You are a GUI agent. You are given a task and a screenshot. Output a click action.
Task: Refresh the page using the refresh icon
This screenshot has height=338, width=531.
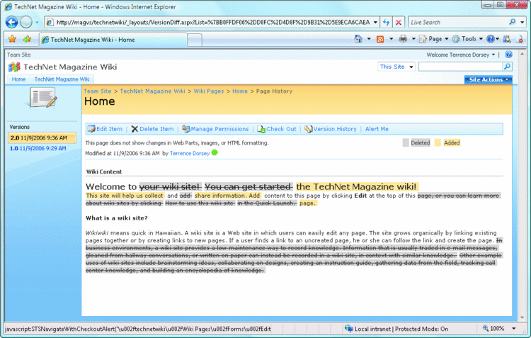(386, 23)
